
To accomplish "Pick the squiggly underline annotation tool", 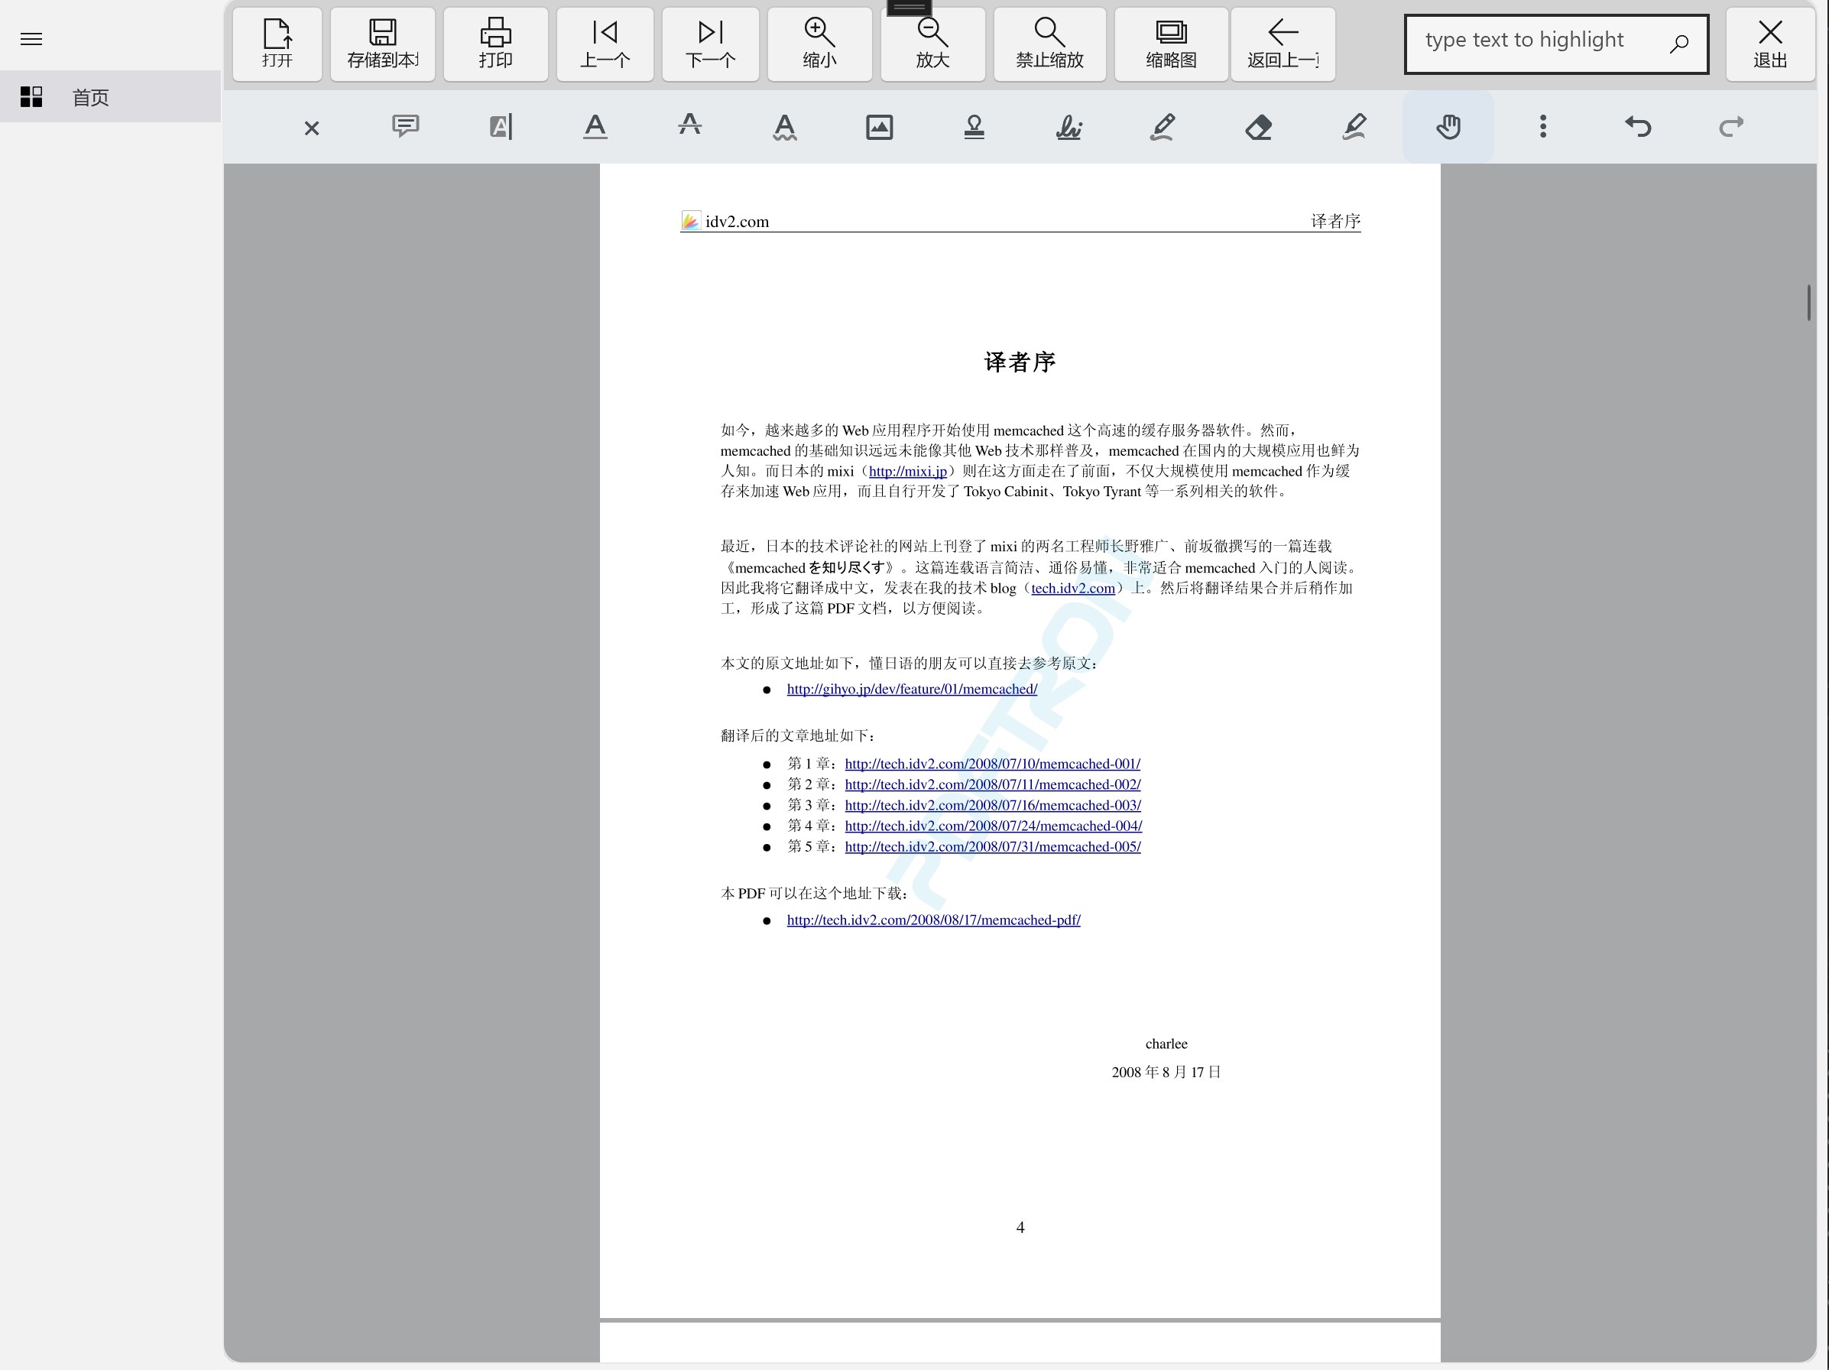I will pos(785,127).
